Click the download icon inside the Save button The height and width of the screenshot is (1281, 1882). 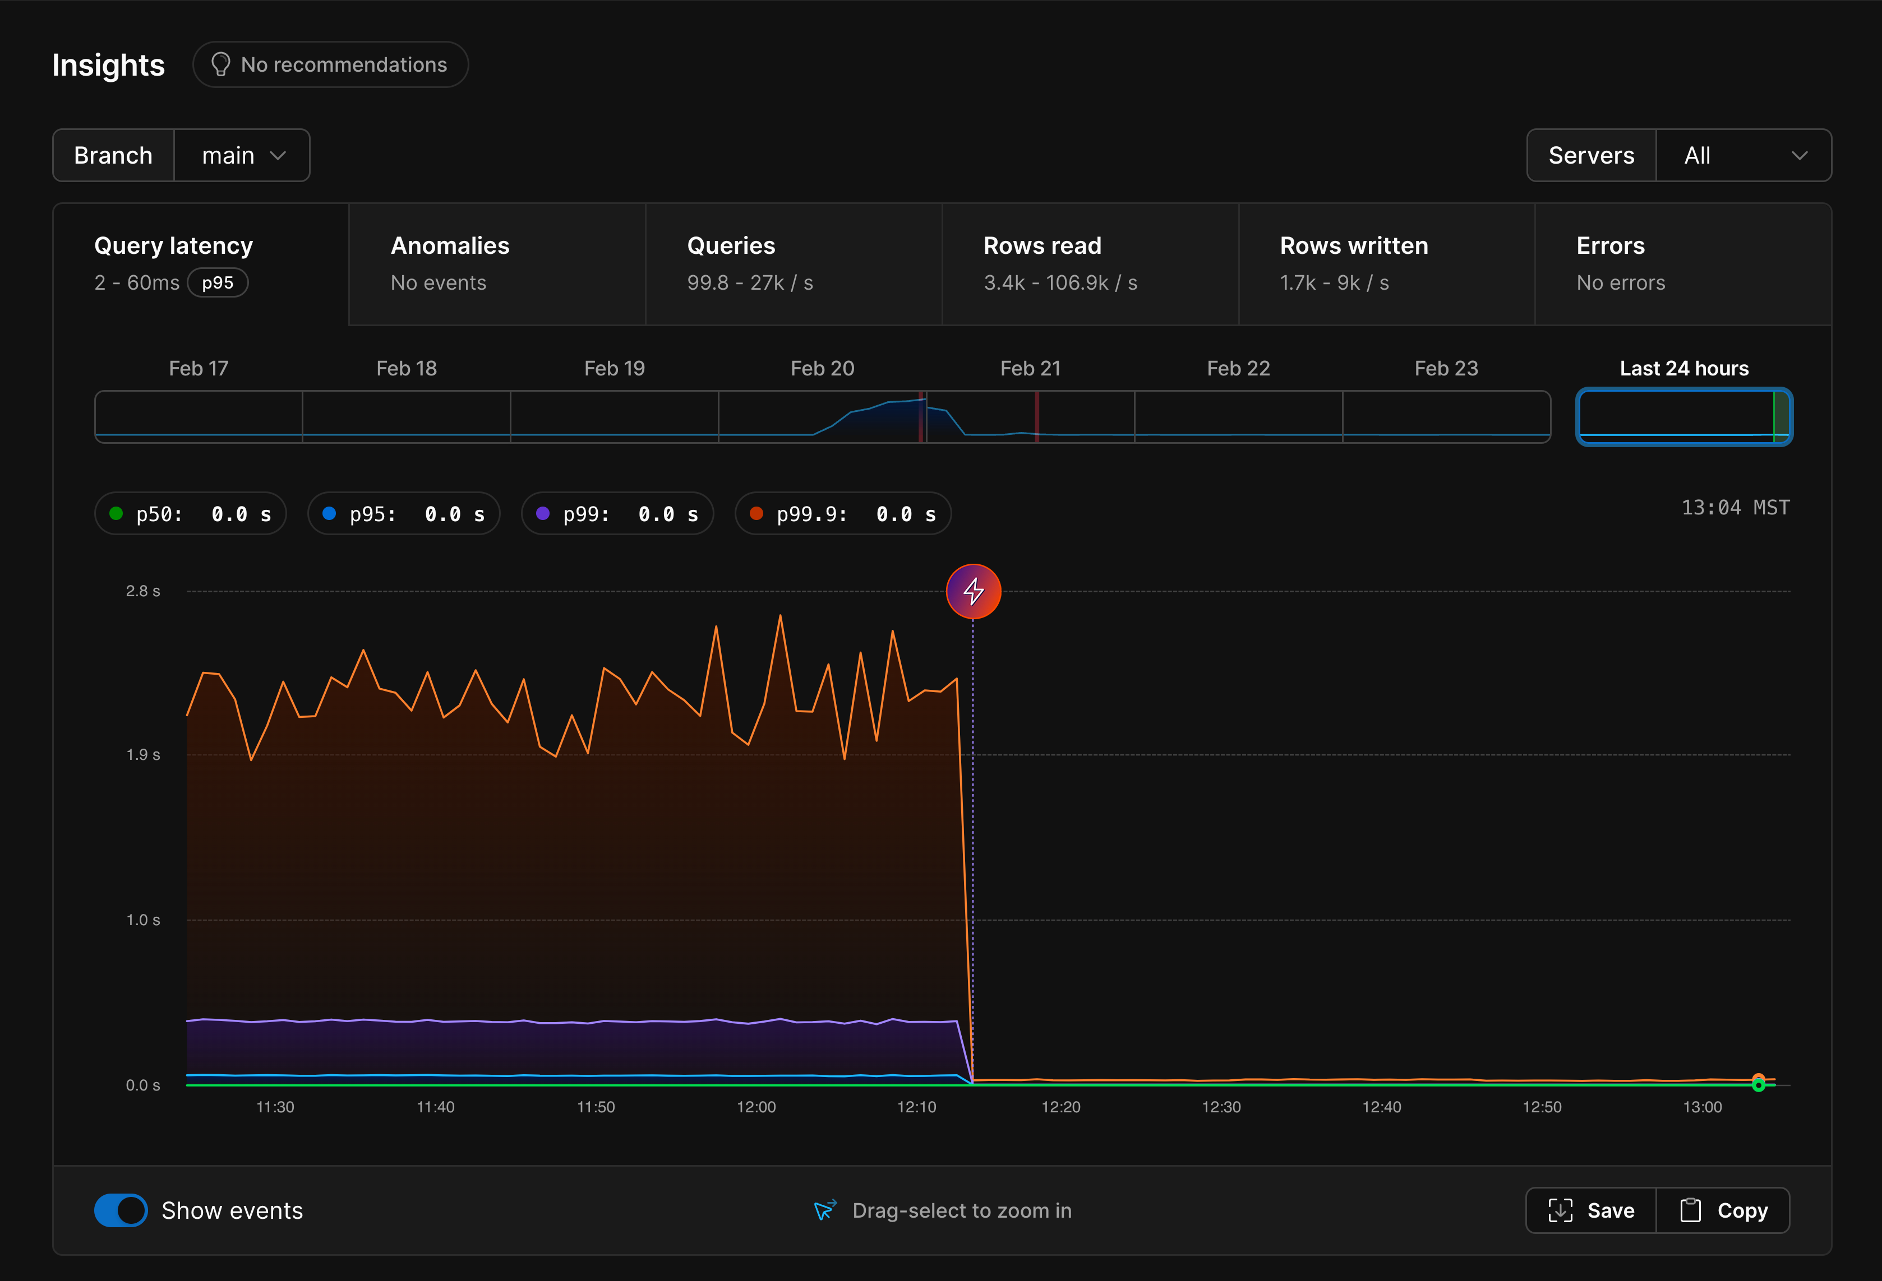pyautogui.click(x=1560, y=1210)
